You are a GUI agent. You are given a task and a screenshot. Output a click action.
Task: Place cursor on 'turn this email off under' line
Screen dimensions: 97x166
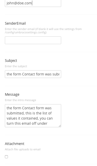[27, 123]
